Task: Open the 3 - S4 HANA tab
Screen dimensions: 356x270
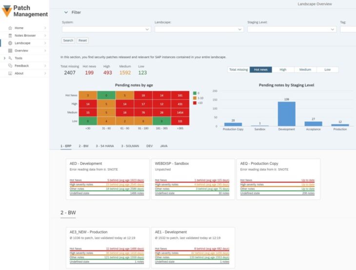Action: point(105,146)
